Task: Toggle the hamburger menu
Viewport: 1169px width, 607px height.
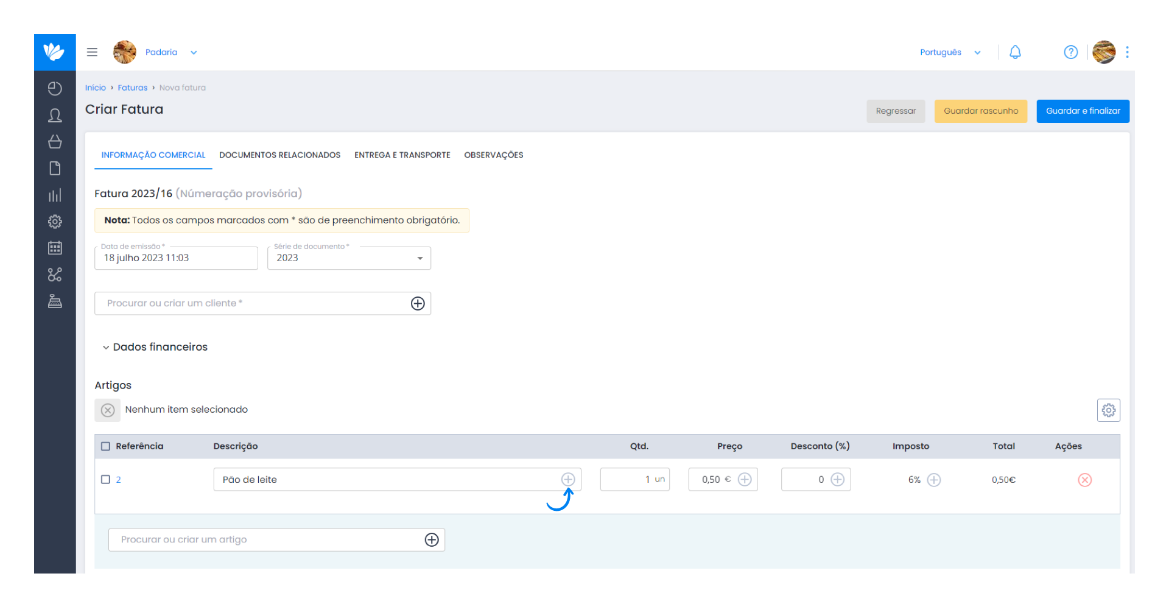Action: pos(92,52)
